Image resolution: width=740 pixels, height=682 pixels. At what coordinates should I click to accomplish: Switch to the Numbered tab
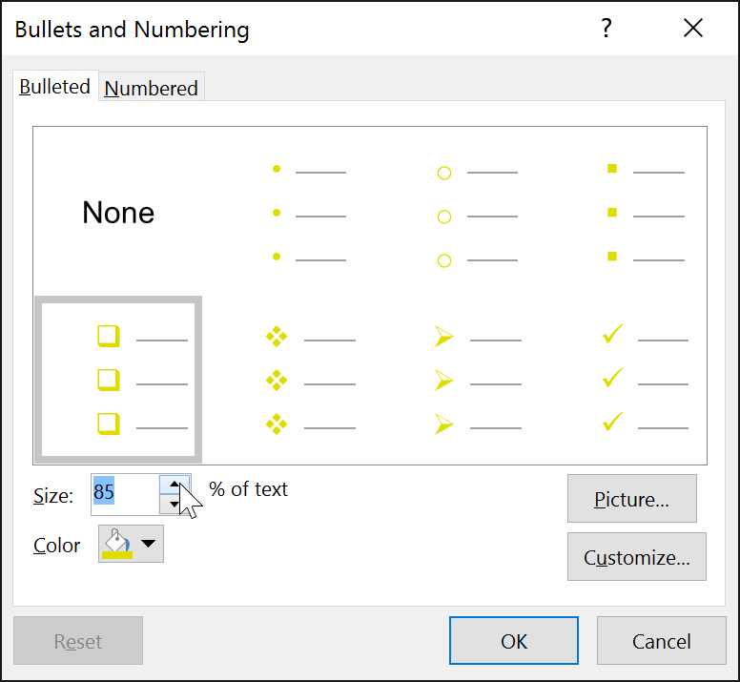[151, 88]
